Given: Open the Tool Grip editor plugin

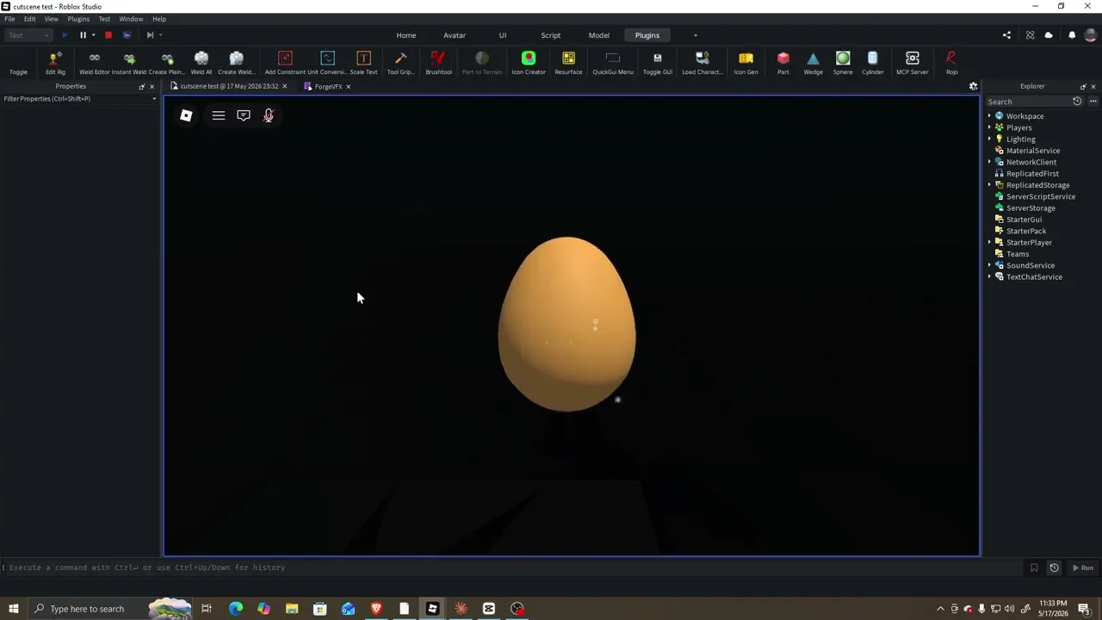Looking at the screenshot, I should pyautogui.click(x=400, y=63).
